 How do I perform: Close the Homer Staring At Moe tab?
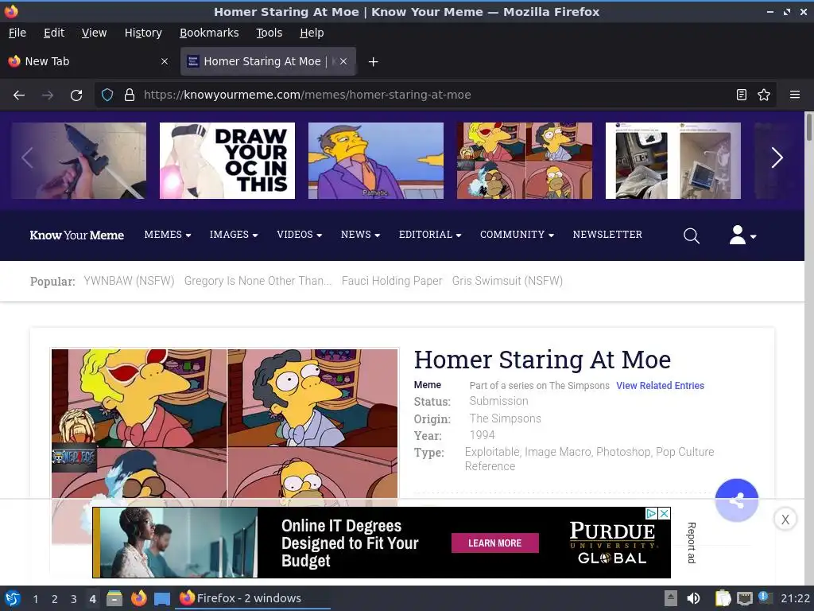point(343,61)
